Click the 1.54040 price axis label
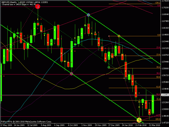This screenshot has width=169, height=127. tap(165, 89)
